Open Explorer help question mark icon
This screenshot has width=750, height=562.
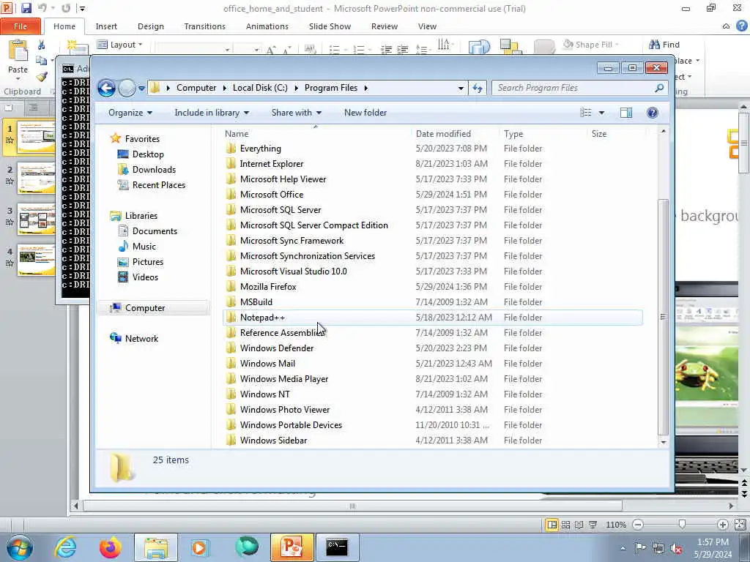[x=653, y=113]
